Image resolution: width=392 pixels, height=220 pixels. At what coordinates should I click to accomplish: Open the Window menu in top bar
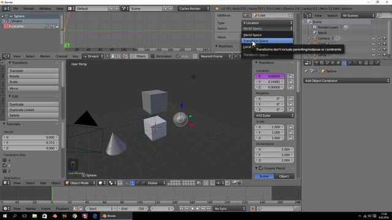45,9
